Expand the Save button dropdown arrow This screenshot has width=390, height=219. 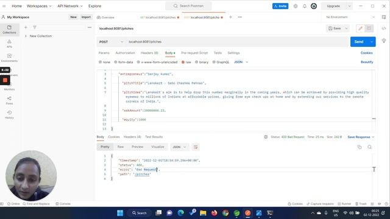(346, 29)
